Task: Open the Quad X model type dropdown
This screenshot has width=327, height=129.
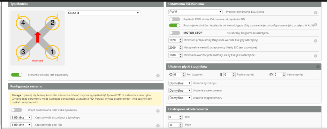Action: coord(103,13)
